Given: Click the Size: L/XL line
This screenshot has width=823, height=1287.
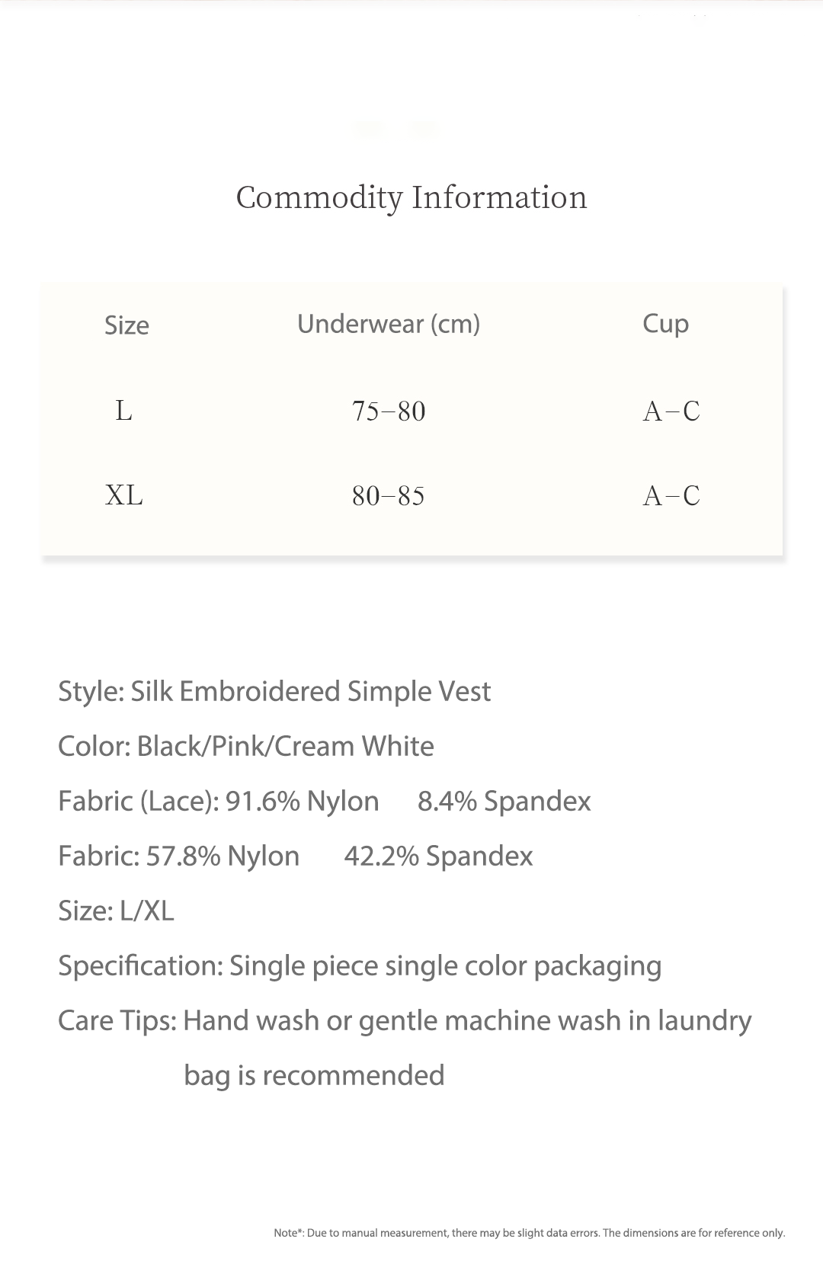Looking at the screenshot, I should [116, 911].
